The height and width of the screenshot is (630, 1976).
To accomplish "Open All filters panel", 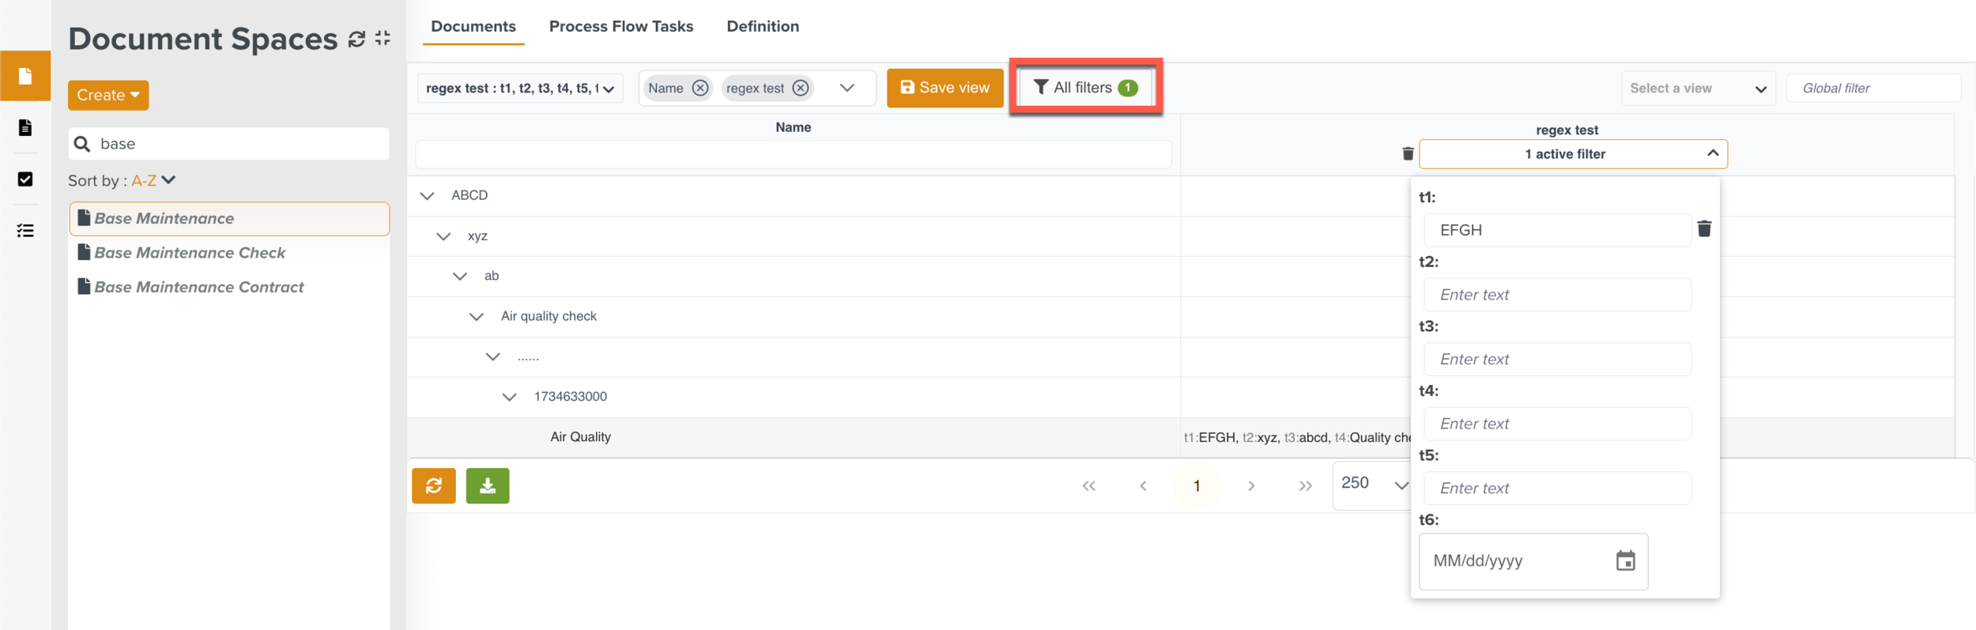I will 1085,88.
